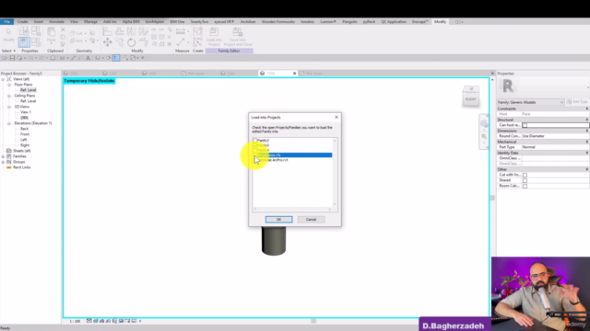Select the ArcPro.rvt project entry

click(x=274, y=160)
